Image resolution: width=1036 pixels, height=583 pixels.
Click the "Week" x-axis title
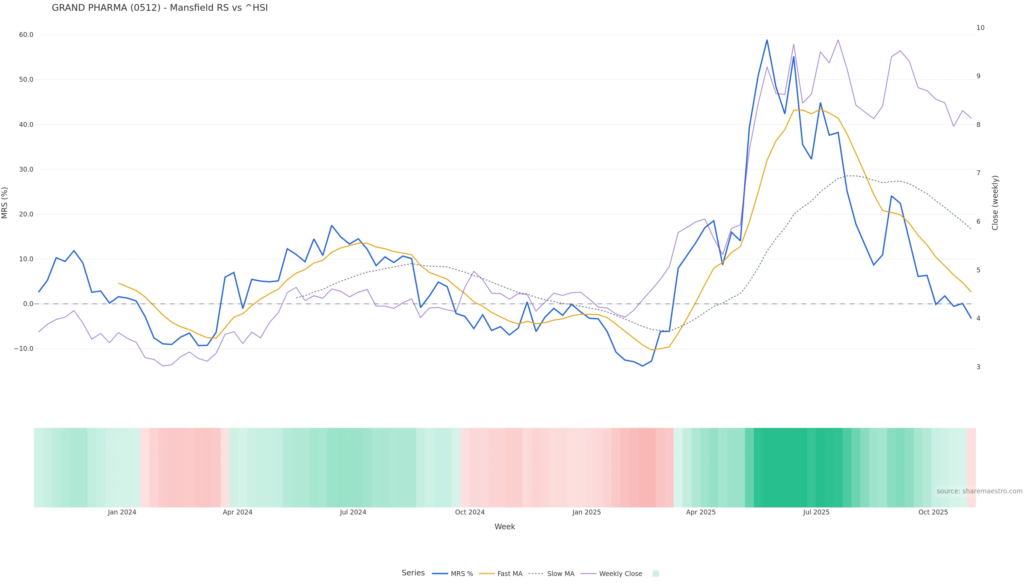coord(505,527)
